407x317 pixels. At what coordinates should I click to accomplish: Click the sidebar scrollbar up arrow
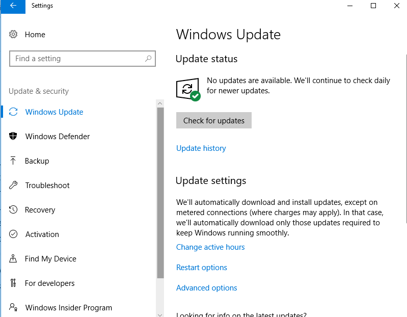[x=160, y=103]
